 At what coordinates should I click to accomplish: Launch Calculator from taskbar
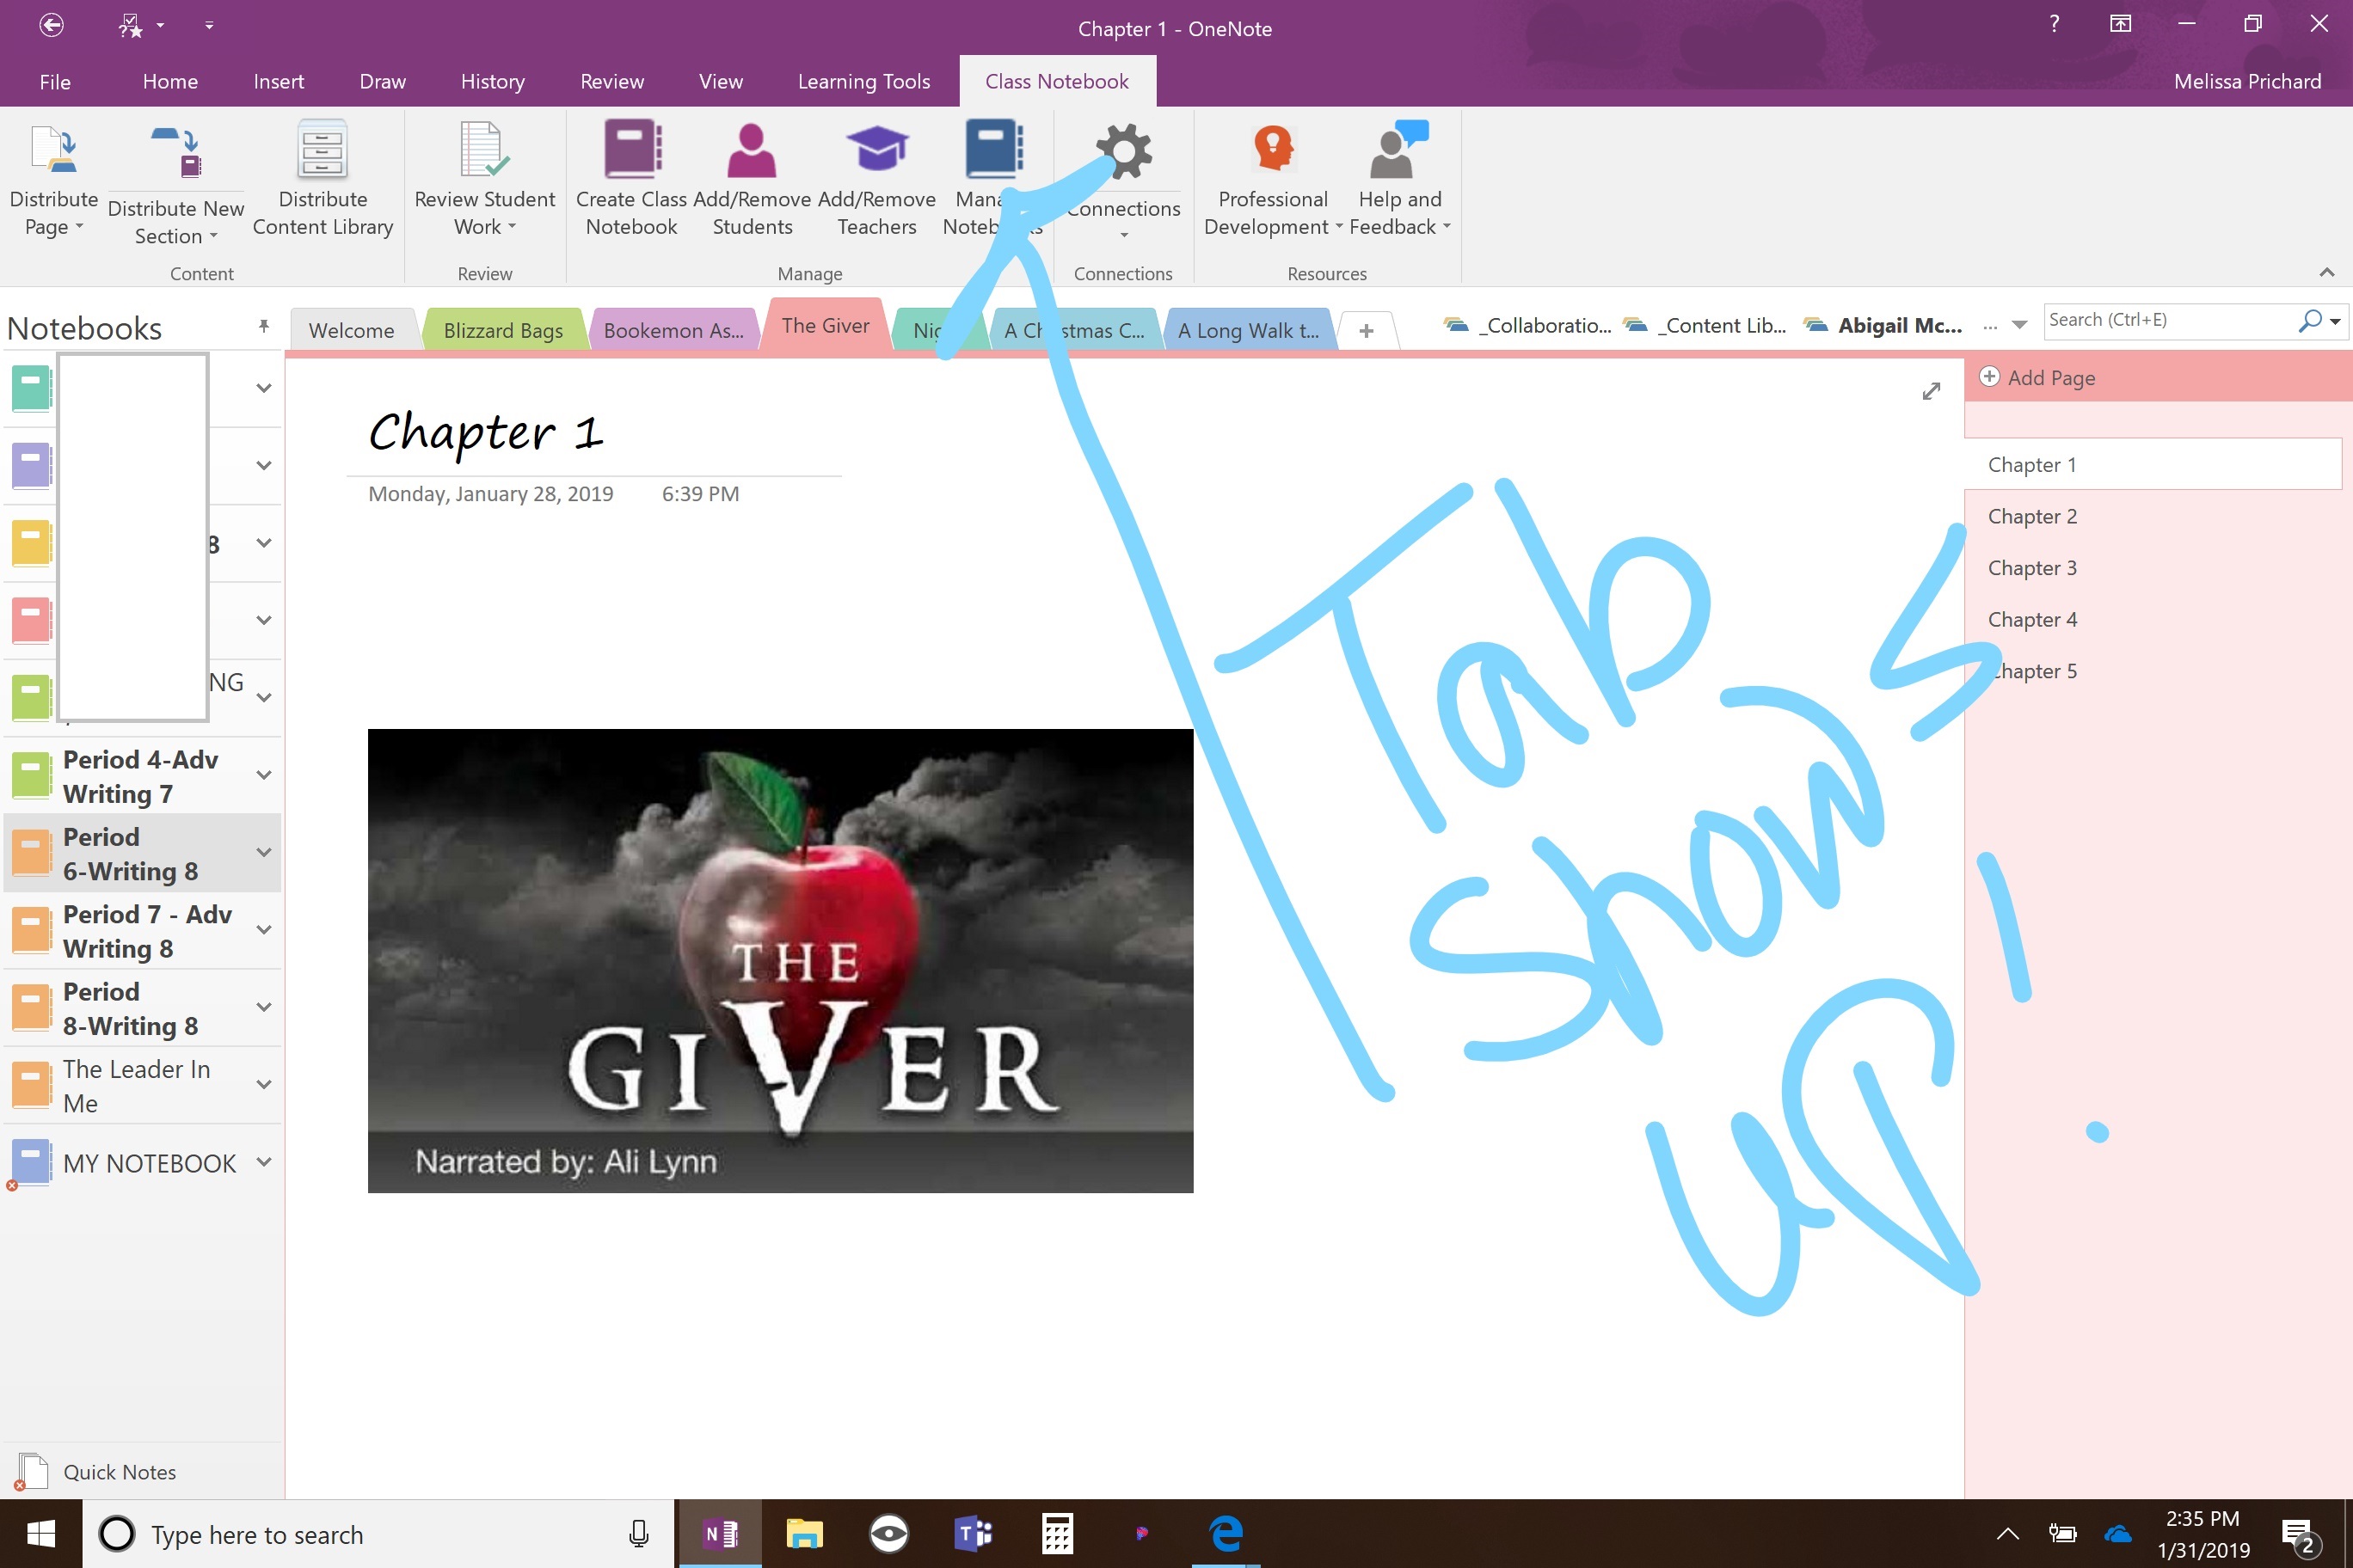[x=1056, y=1532]
